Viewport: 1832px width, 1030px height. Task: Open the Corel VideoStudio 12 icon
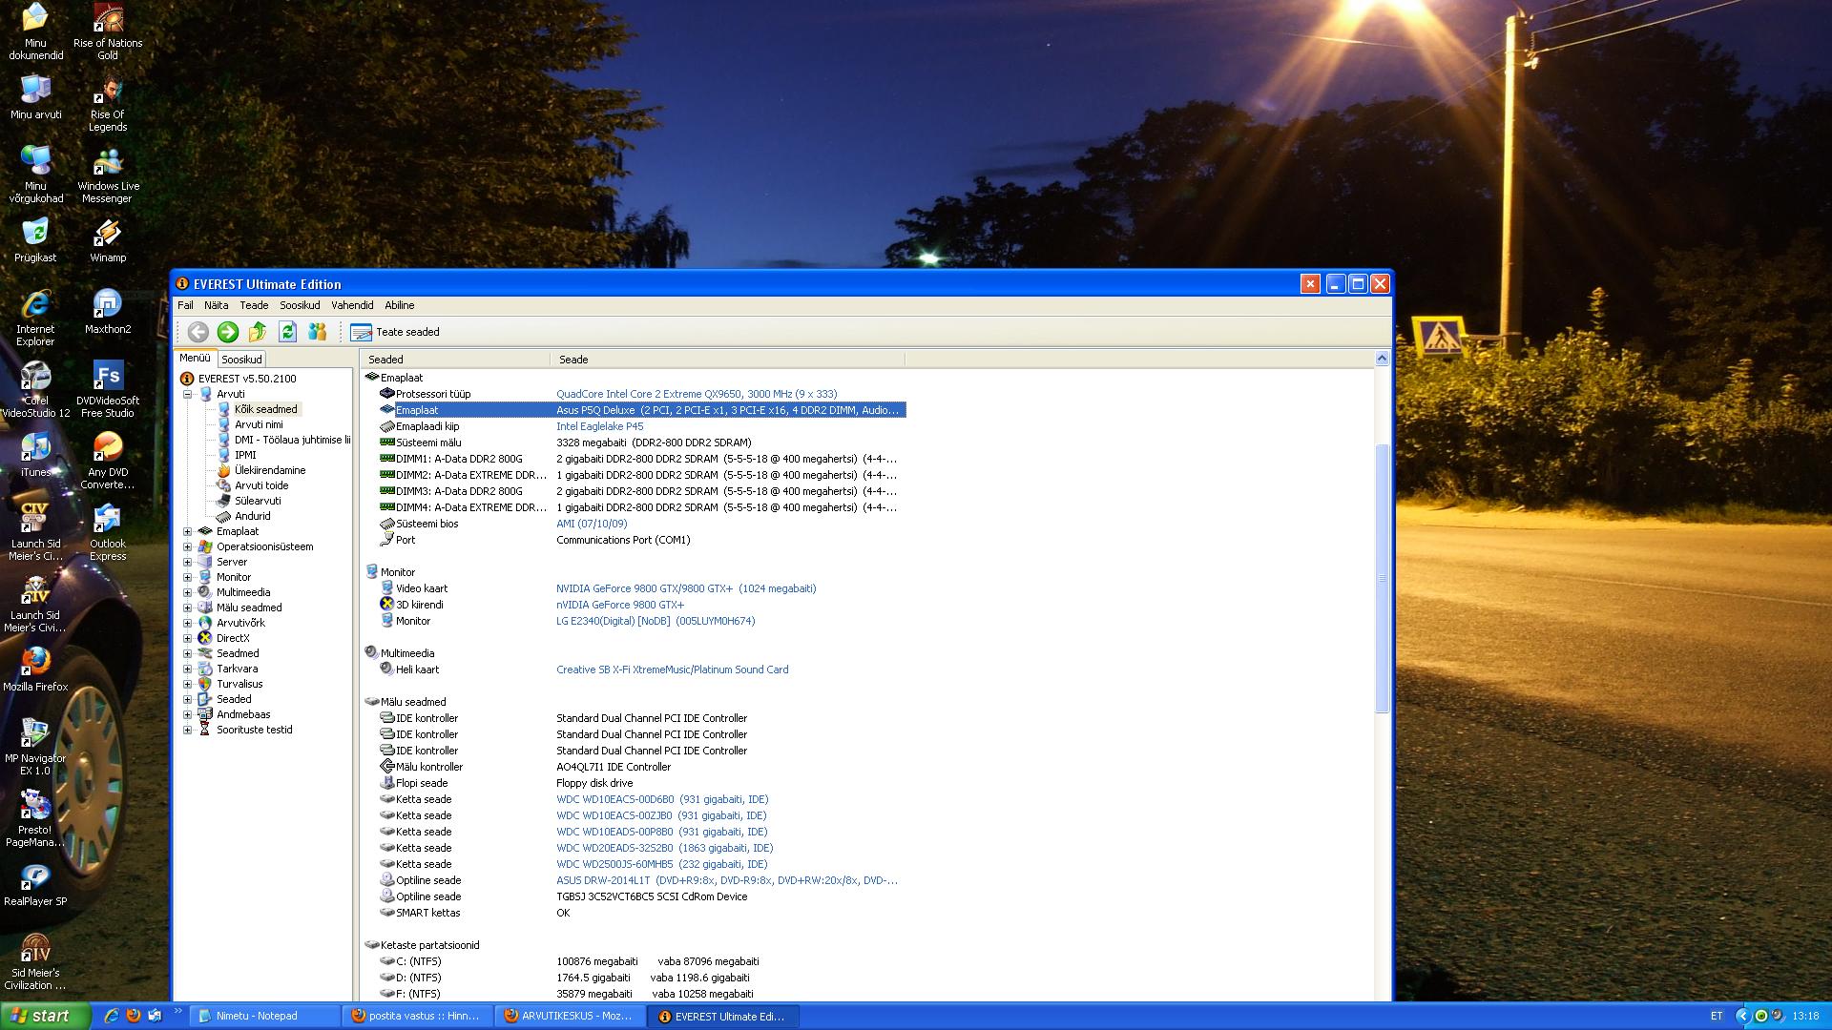(x=35, y=389)
